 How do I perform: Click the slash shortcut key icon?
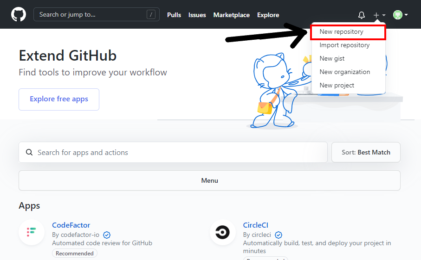(151, 14)
